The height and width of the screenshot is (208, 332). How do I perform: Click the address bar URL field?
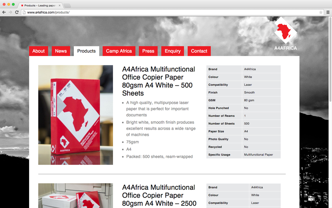[x=173, y=12]
